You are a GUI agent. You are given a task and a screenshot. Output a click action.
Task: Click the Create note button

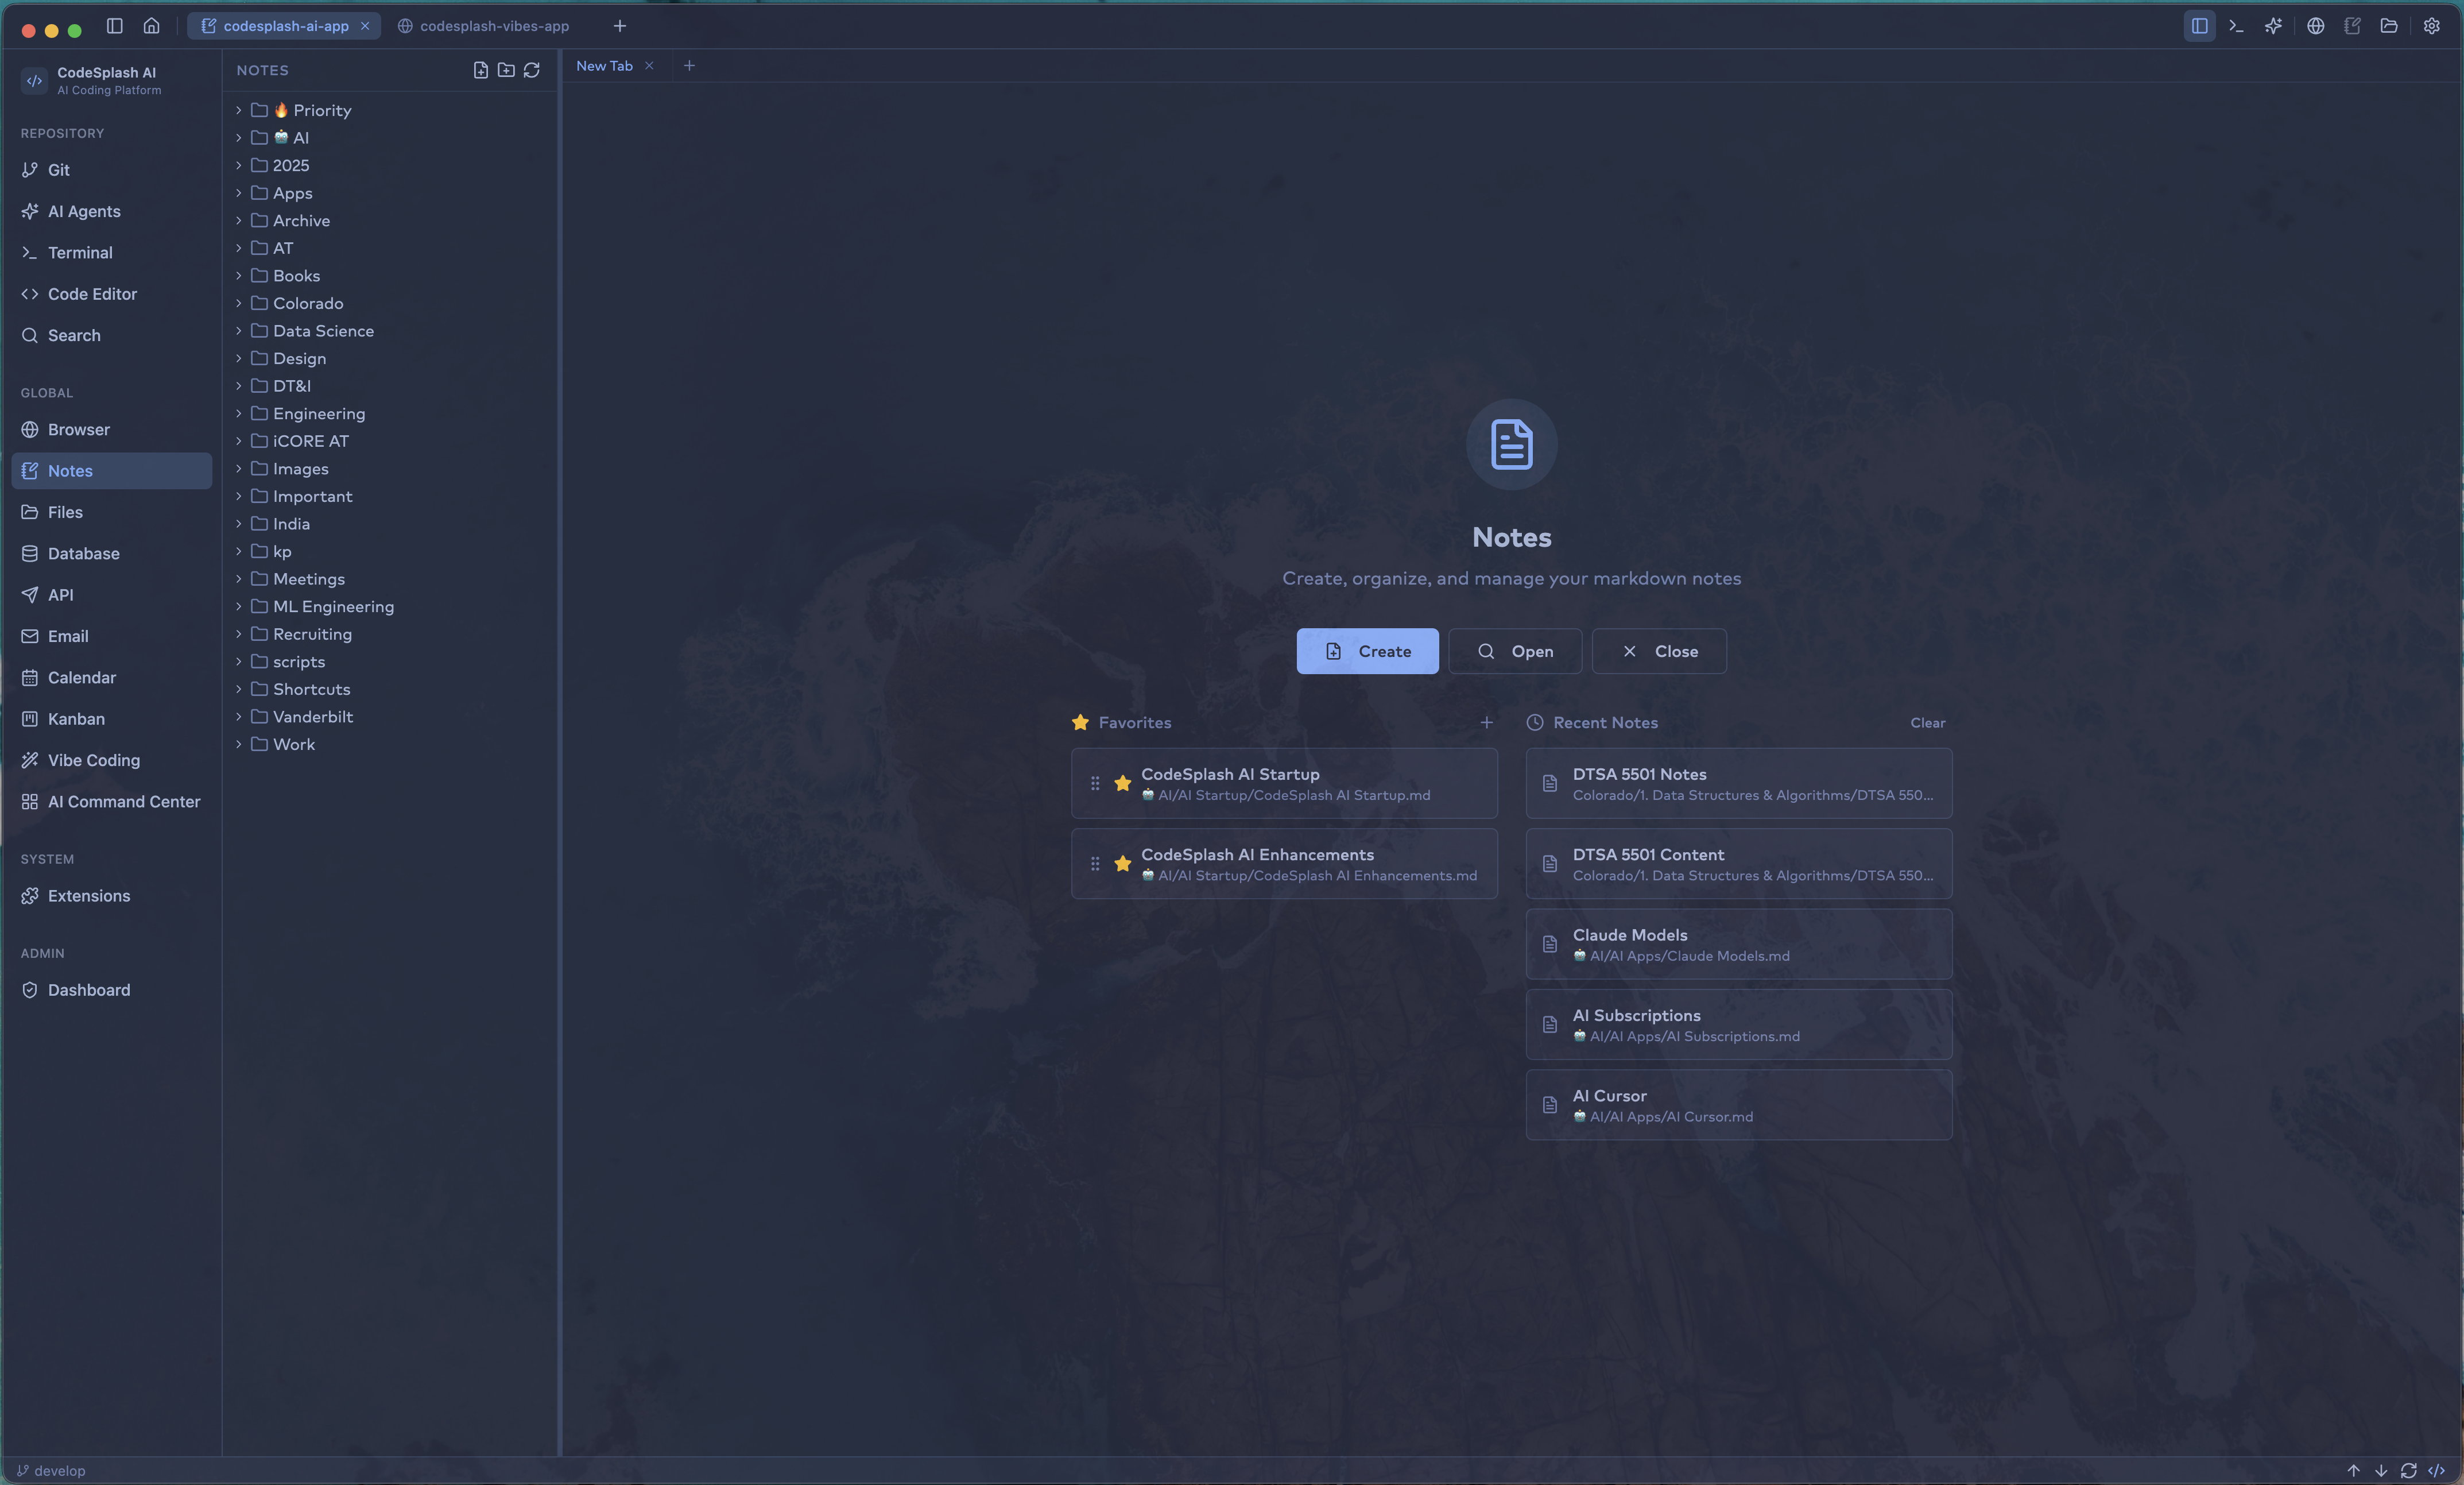pos(1367,651)
